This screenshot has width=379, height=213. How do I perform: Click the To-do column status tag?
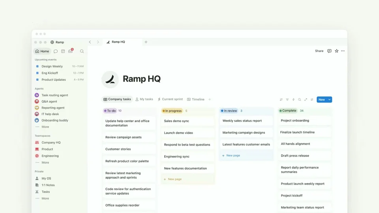coord(110,111)
